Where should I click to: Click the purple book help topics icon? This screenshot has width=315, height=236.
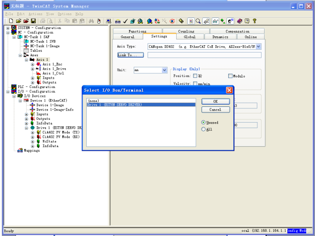239,21
